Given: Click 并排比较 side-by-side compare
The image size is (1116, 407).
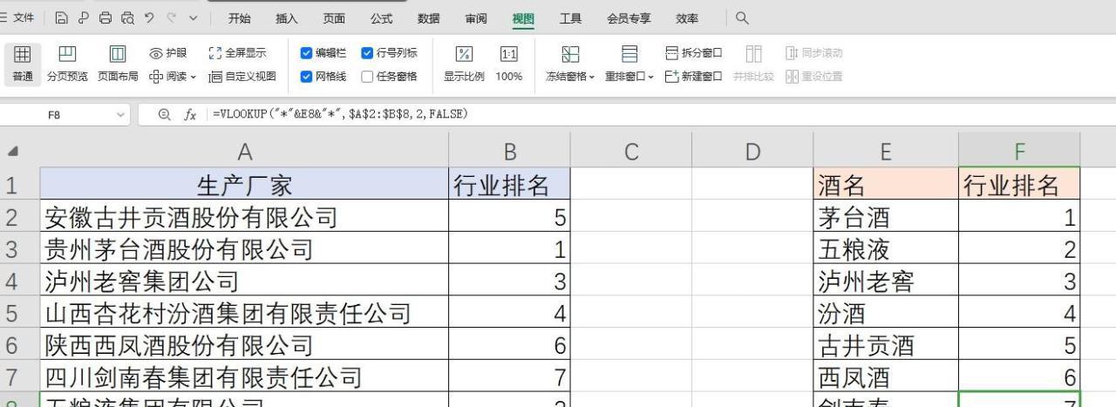Looking at the screenshot, I should [754, 64].
